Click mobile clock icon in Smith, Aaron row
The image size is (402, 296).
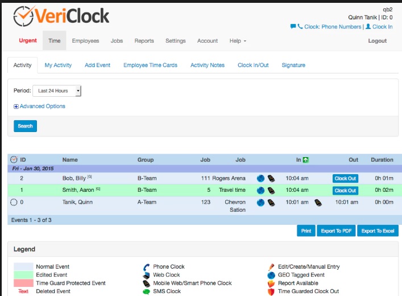pyautogui.click(x=270, y=191)
